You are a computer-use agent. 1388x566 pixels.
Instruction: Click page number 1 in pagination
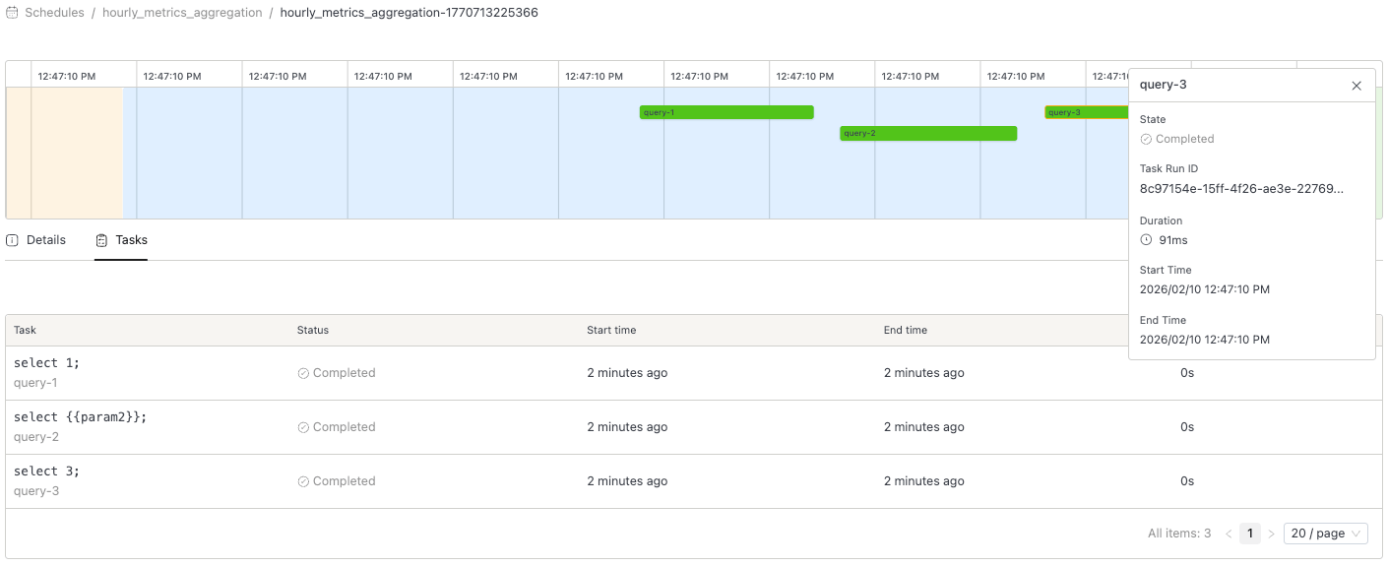point(1249,534)
